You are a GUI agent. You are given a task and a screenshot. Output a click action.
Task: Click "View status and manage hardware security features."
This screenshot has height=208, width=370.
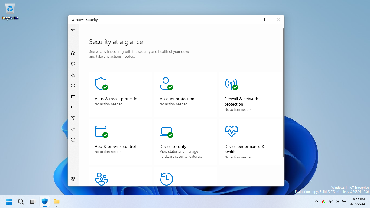[180, 154]
